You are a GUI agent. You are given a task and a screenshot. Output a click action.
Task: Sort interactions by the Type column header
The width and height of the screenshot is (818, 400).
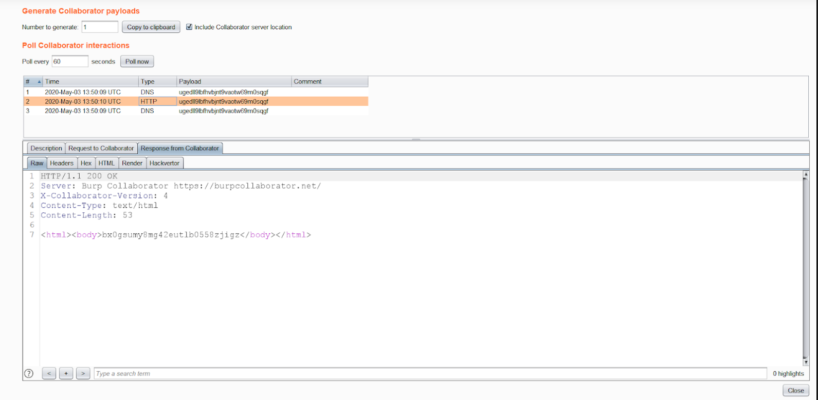157,81
